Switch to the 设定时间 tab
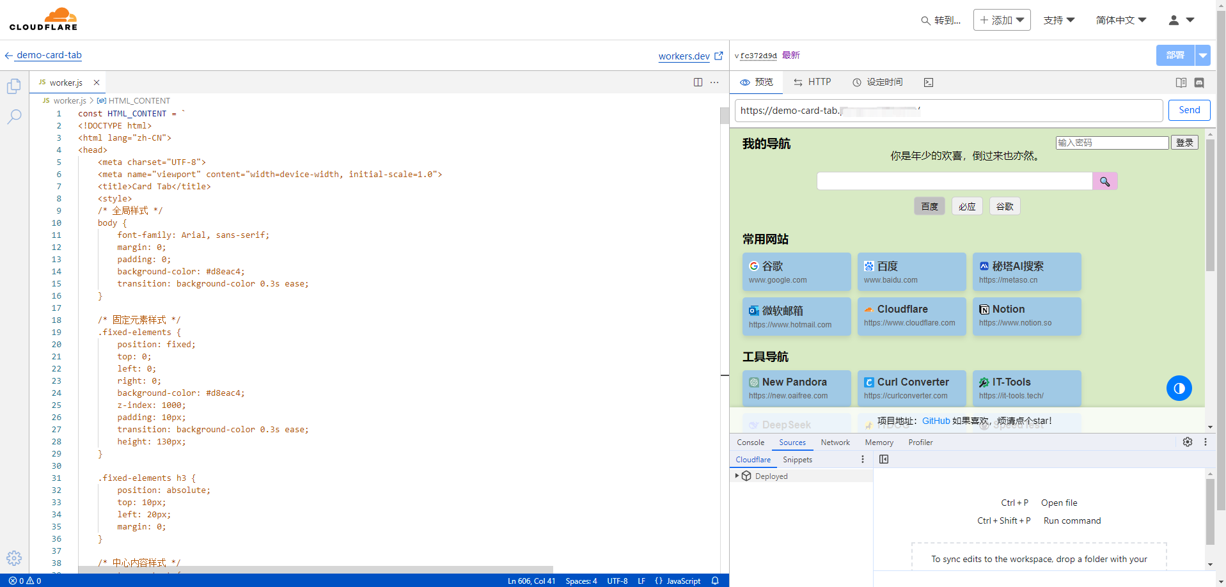1226x587 pixels. point(877,82)
